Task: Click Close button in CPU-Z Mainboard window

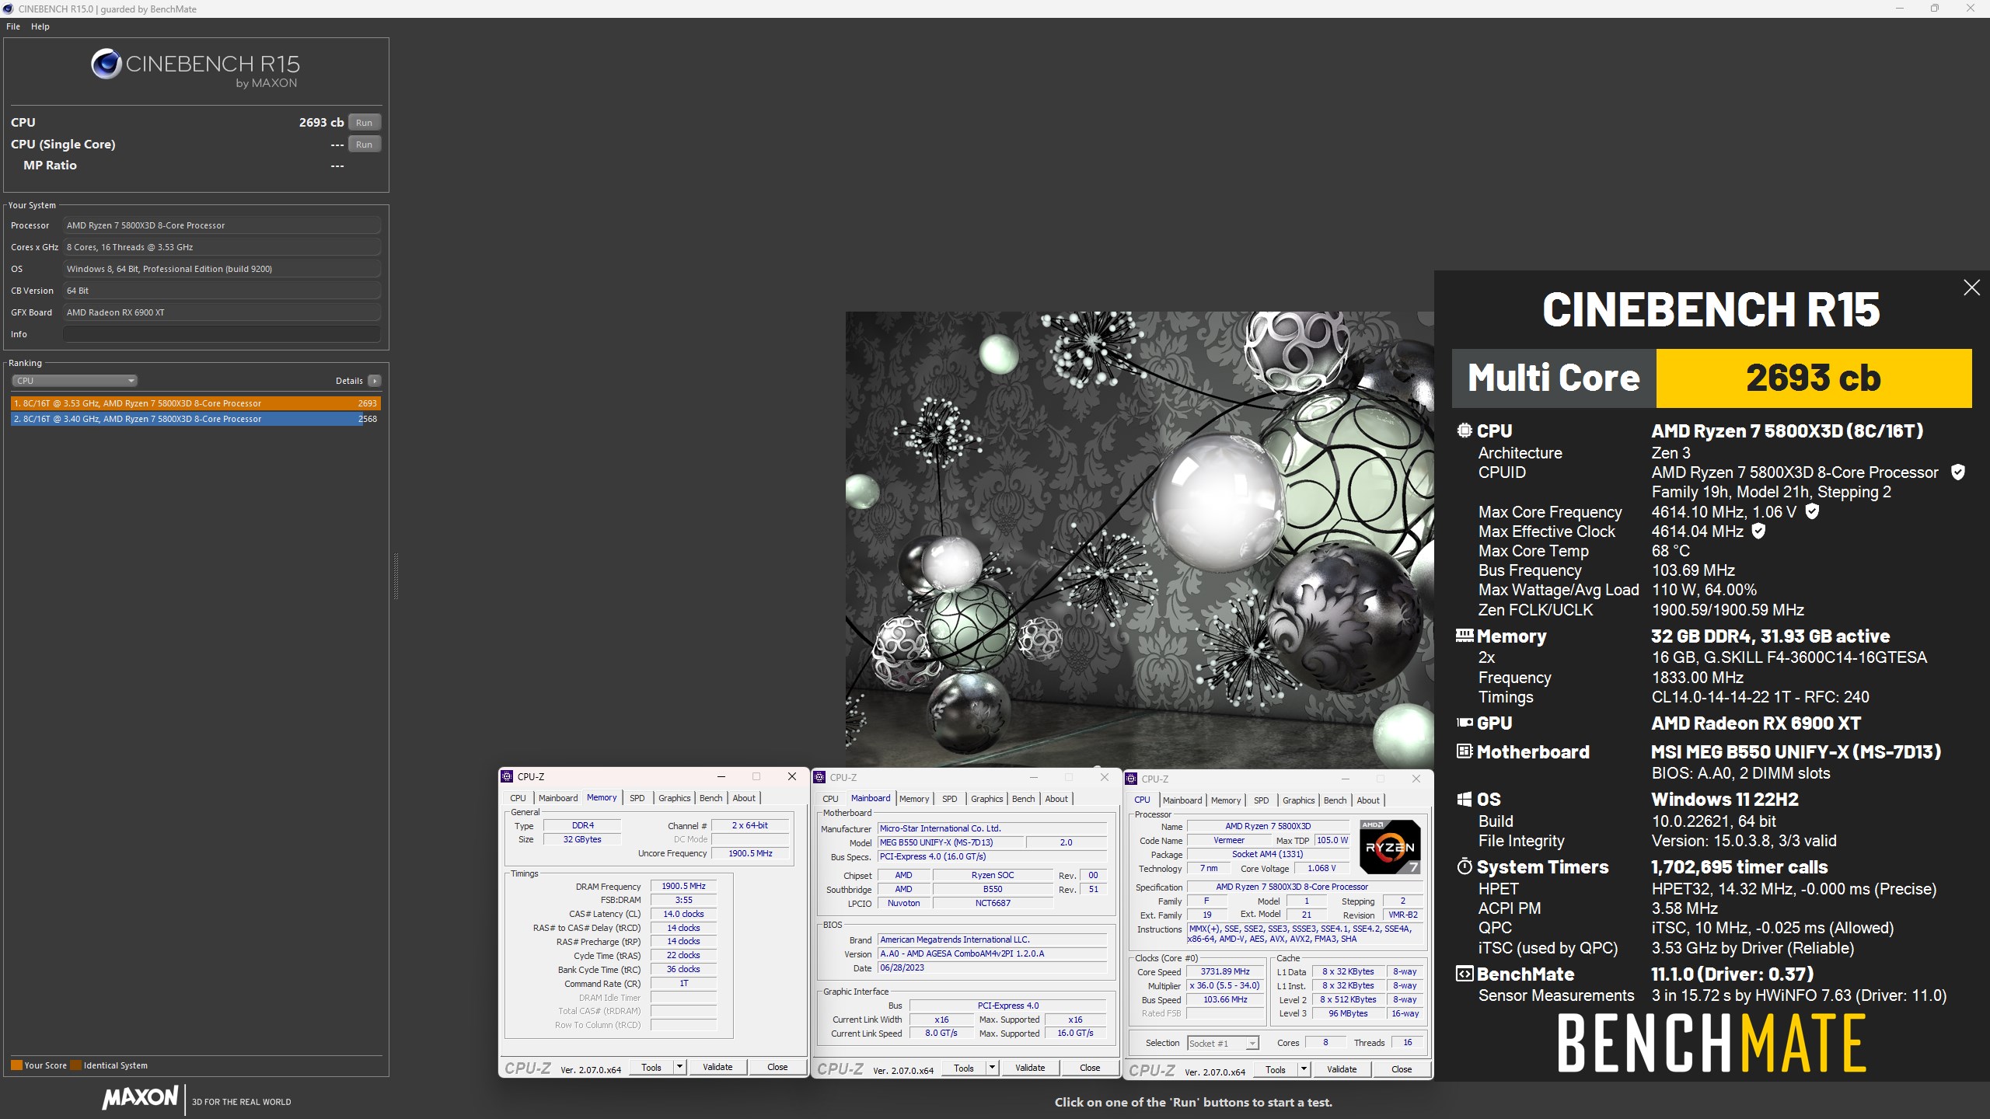Action: [1090, 1068]
